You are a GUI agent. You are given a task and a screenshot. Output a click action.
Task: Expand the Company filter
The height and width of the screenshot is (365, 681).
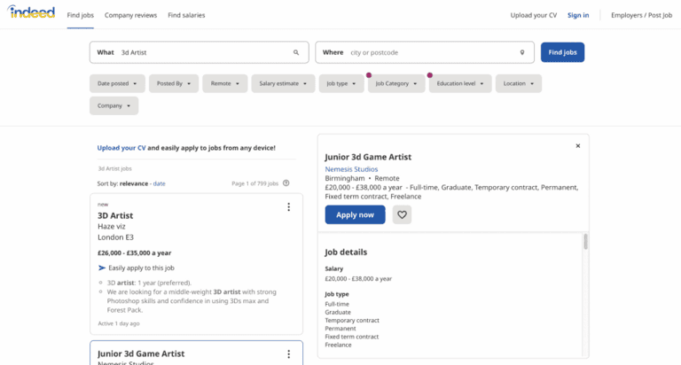tap(113, 106)
